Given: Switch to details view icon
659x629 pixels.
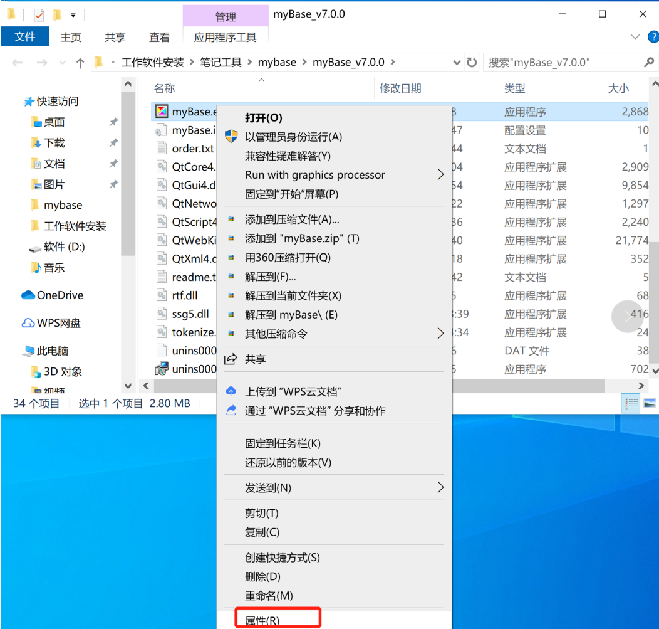Looking at the screenshot, I should tap(630, 403).
